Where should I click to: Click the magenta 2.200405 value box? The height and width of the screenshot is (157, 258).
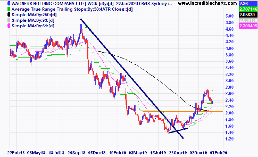248,26
